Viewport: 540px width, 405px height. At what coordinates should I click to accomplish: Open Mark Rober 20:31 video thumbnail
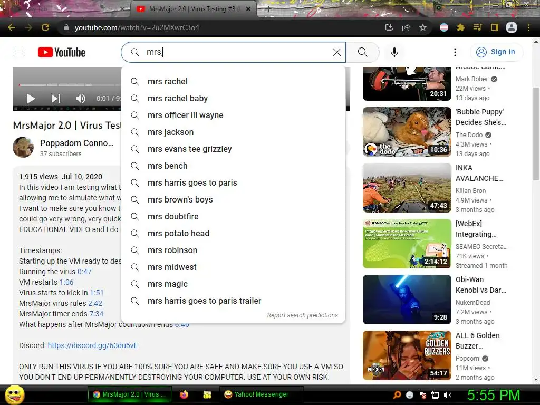[x=407, y=84]
